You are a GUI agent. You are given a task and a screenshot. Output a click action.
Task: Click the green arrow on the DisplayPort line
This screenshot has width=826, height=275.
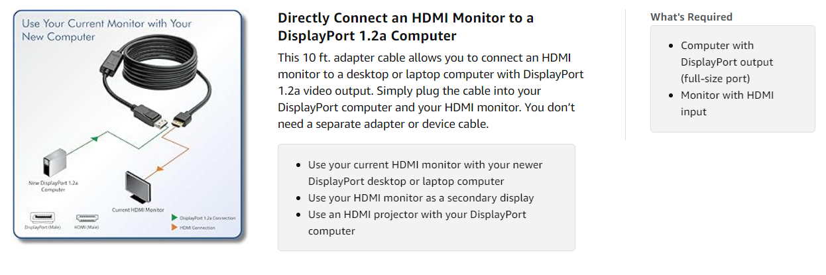[95, 138]
